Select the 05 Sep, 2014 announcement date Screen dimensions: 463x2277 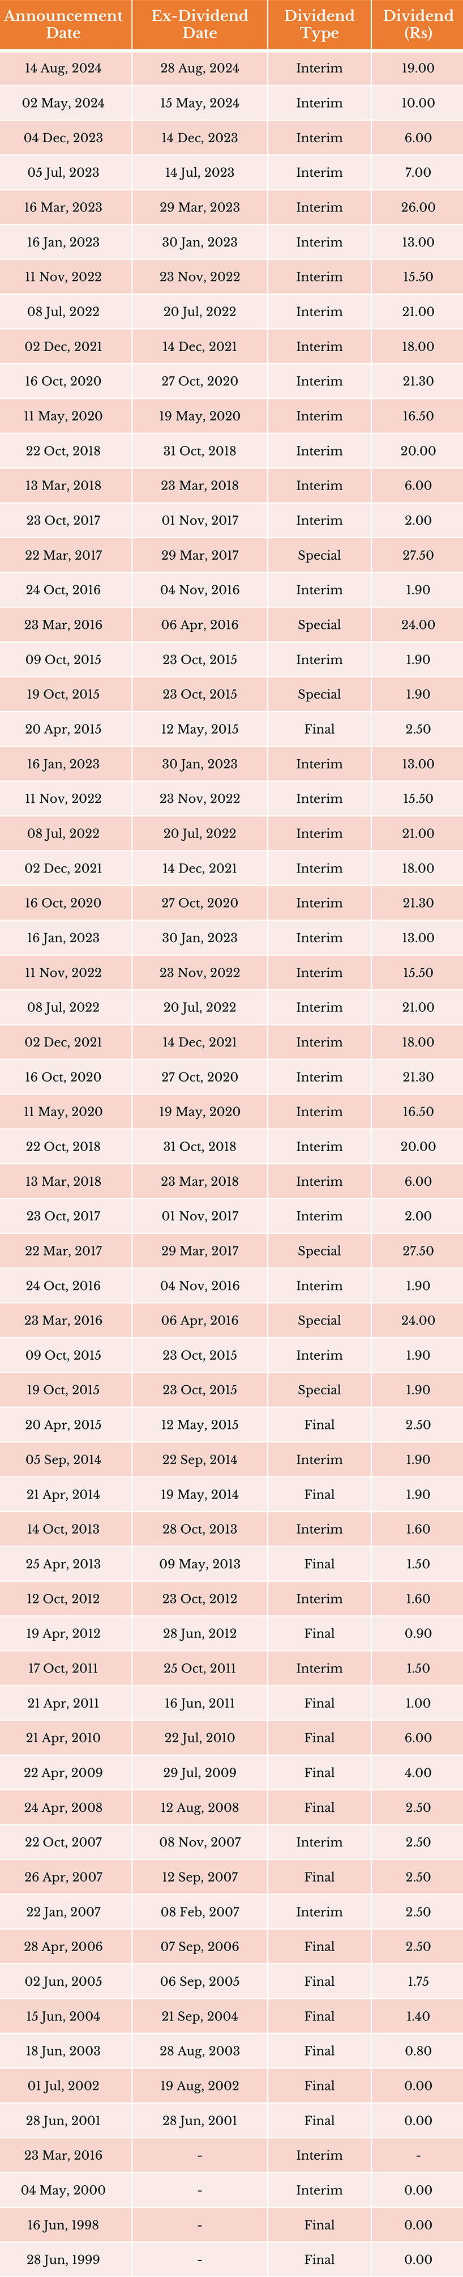coord(63,1459)
